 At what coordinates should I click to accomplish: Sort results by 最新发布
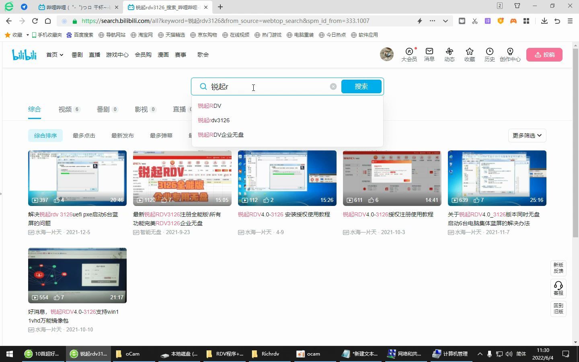click(123, 136)
